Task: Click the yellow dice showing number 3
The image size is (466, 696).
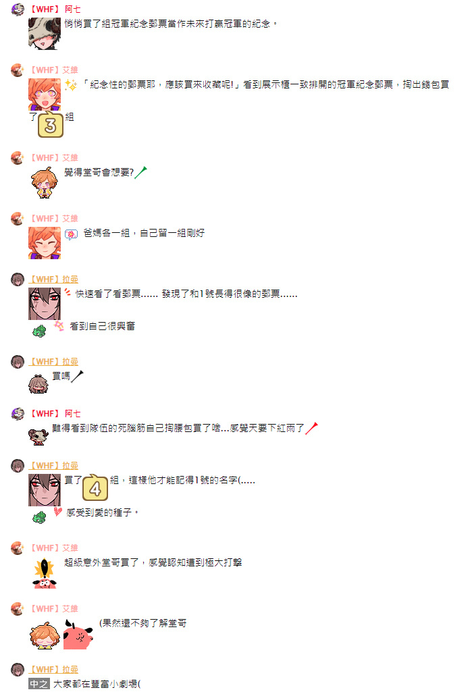Action: pos(51,125)
